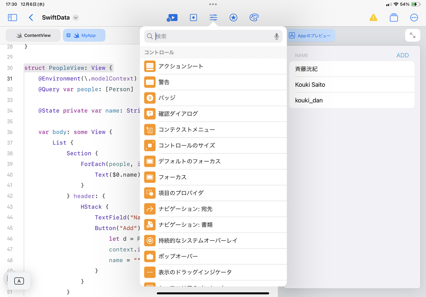Open the starred symbols library icon
This screenshot has width=426, height=297.
(x=233, y=17)
